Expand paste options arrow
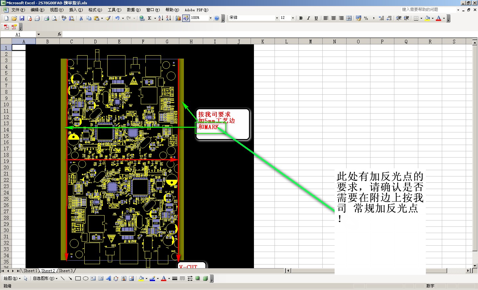The width and height of the screenshot is (478, 290). (102, 18)
